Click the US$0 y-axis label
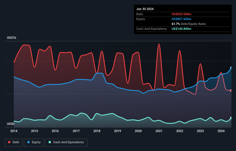 11,124
